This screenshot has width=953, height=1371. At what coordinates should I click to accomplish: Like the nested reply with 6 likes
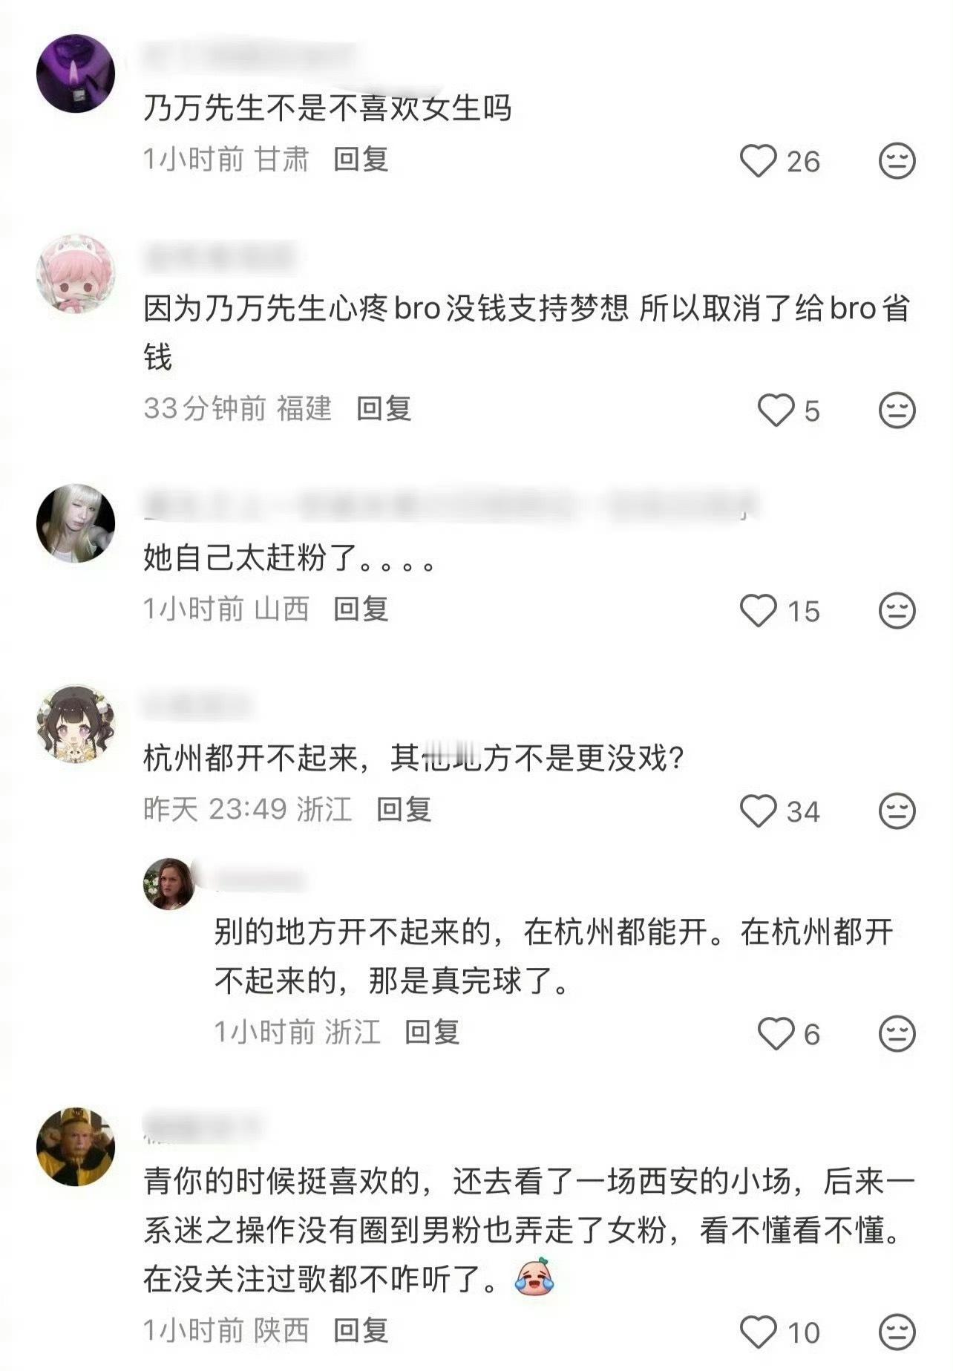click(x=776, y=1033)
